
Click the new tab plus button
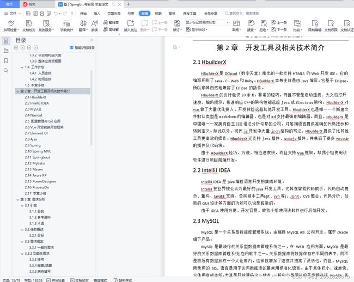129,4
